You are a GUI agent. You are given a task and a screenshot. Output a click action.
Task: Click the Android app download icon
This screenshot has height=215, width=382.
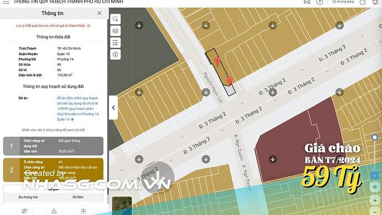tap(375, 2)
